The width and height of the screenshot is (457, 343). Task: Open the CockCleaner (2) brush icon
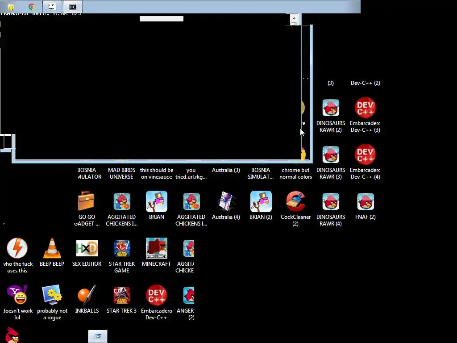295,201
